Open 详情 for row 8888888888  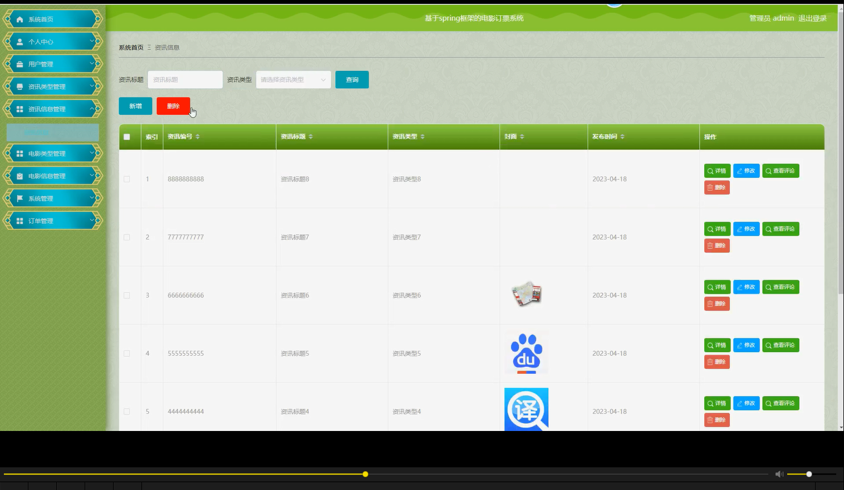tap(717, 171)
